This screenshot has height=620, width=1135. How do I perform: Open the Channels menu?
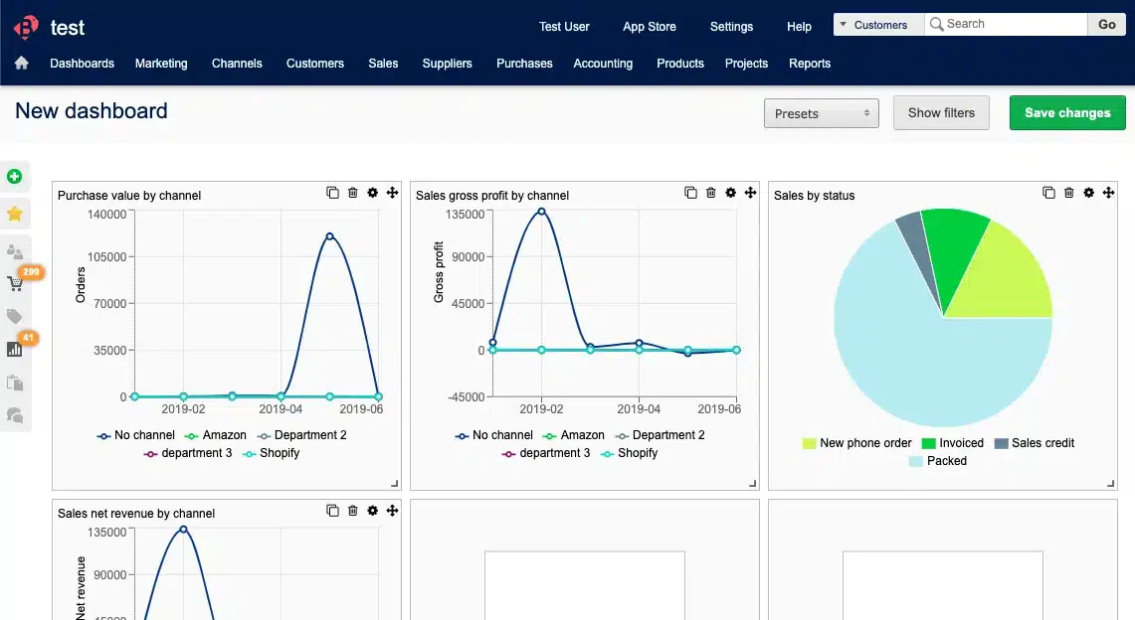coord(237,64)
